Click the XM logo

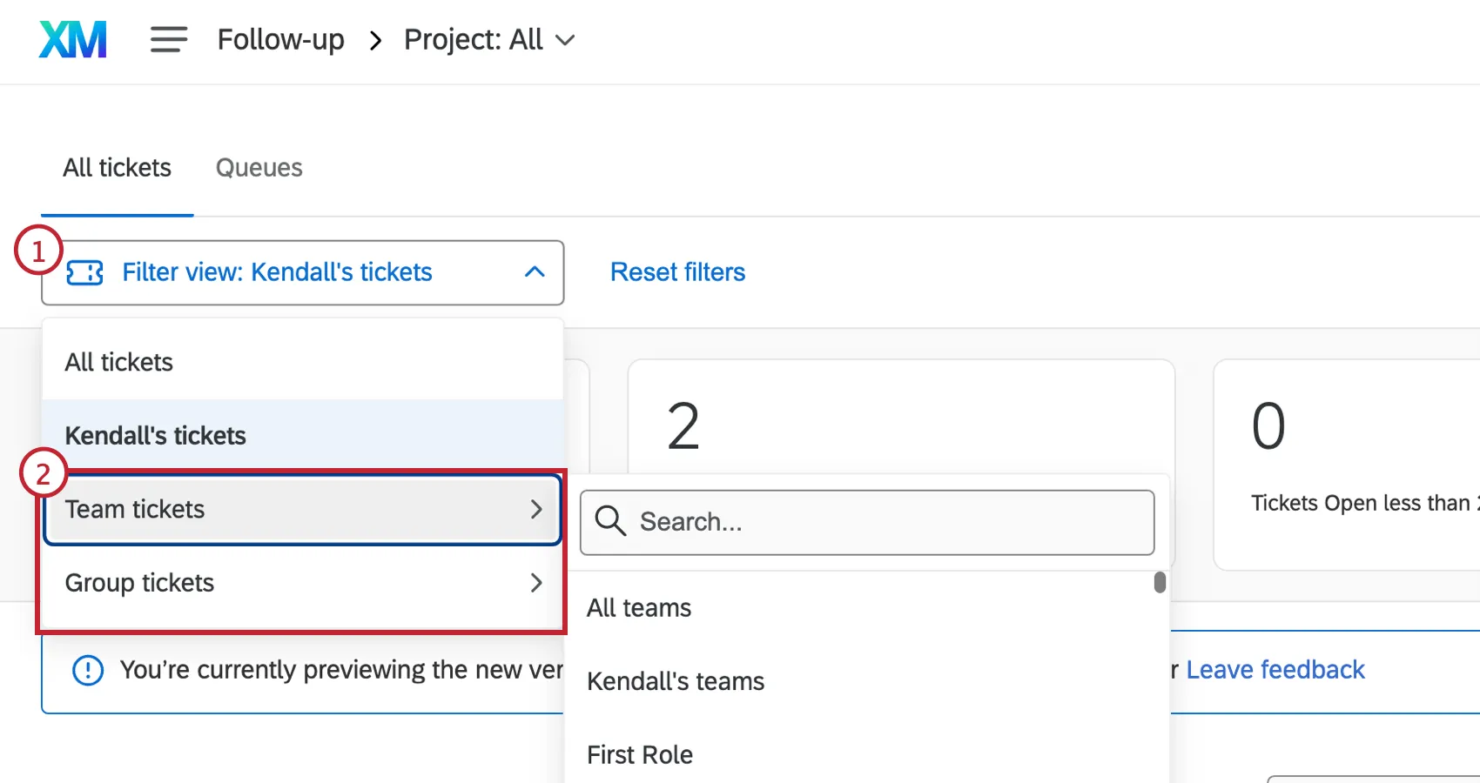72,39
